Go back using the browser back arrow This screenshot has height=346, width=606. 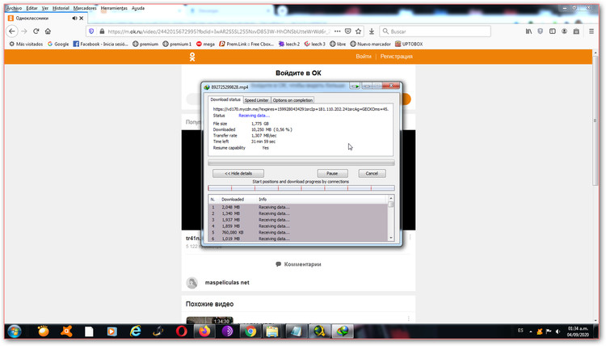[12, 32]
